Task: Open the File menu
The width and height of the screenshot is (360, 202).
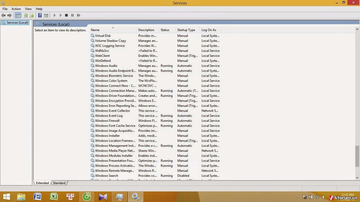Action: [x=5, y=9]
